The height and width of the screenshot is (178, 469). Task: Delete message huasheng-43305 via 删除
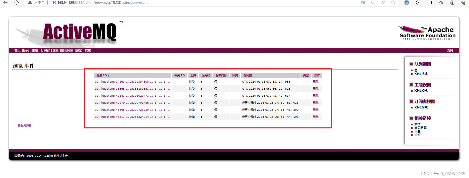click(316, 110)
